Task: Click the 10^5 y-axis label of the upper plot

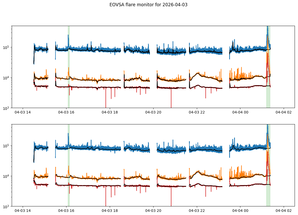Action: 6,47
